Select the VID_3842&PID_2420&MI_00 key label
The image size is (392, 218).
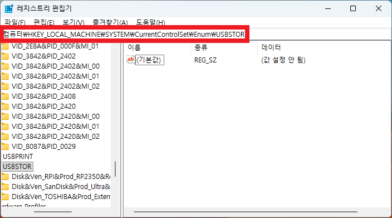click(x=56, y=116)
